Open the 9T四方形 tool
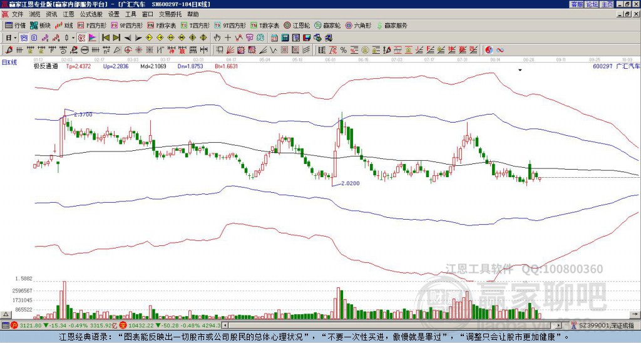The image size is (641, 343). [230, 25]
